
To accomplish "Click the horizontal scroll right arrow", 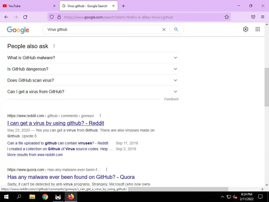I will [x=262, y=189].
